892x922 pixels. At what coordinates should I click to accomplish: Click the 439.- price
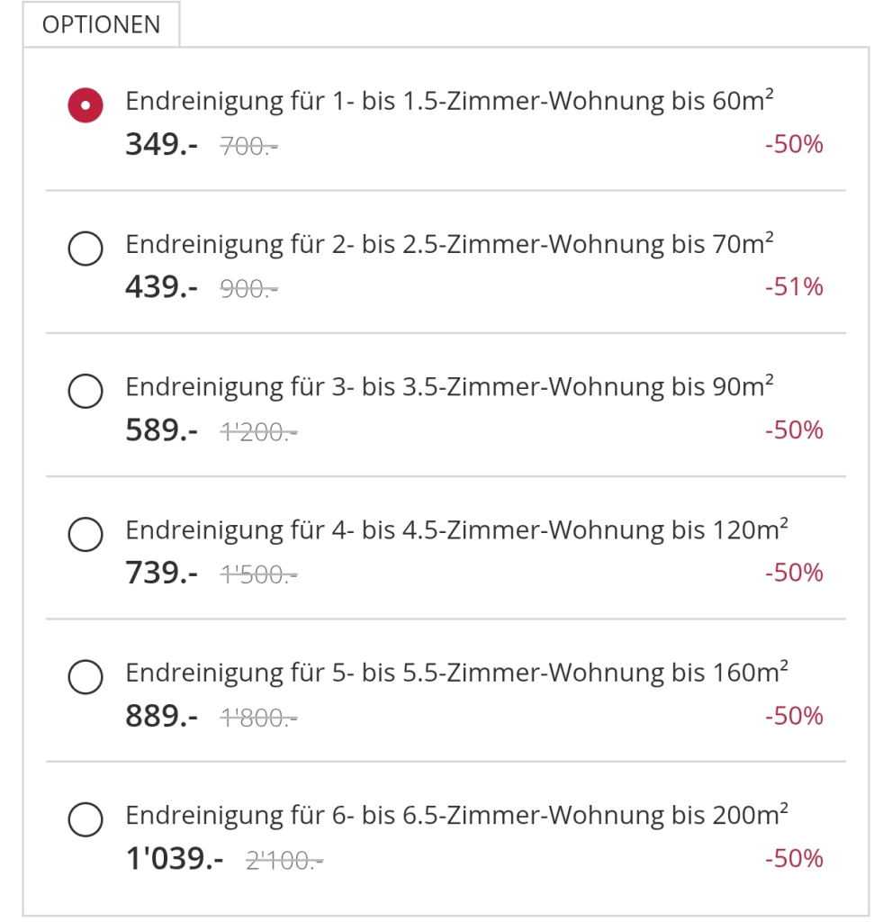click(161, 287)
